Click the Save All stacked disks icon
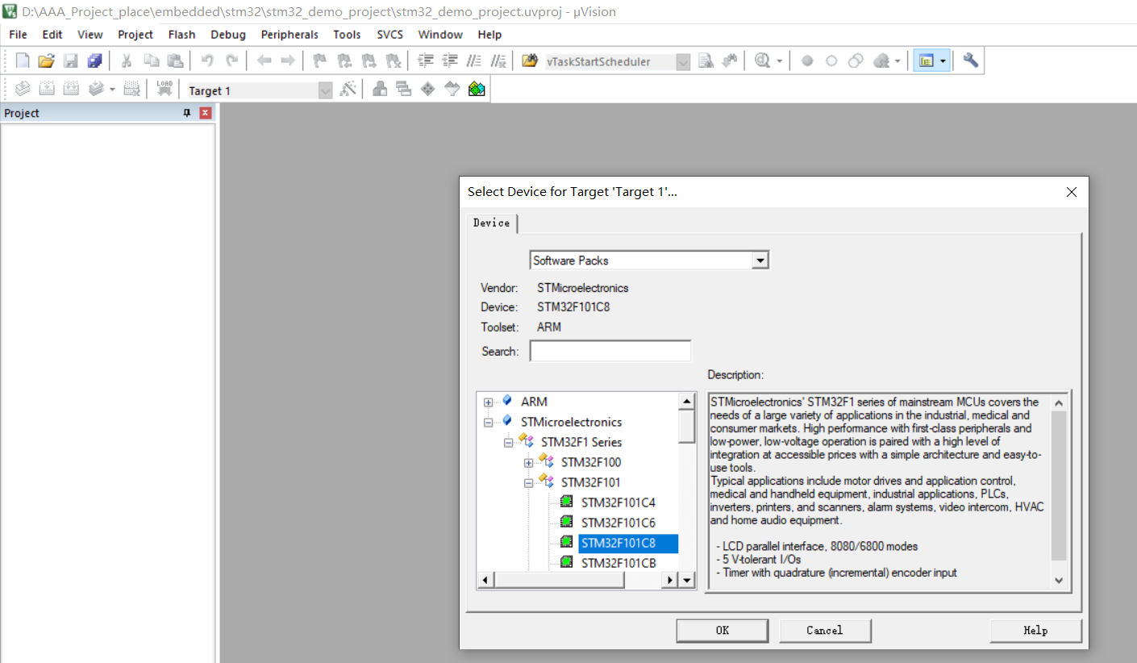The image size is (1137, 663). pyautogui.click(x=94, y=61)
